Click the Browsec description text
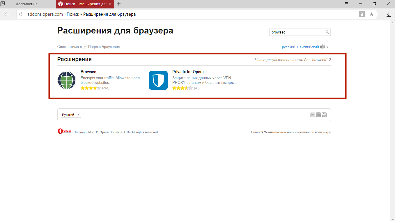 (x=110, y=80)
